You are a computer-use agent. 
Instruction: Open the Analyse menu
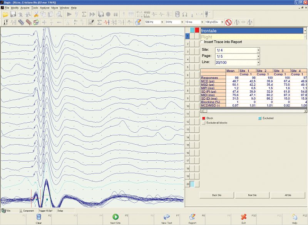(x=44, y=8)
